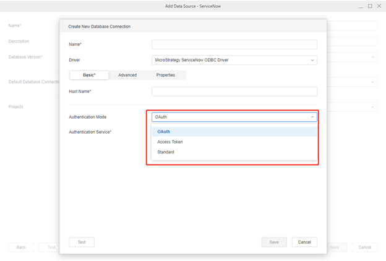This screenshot has width=386, height=261.
Task: Open the Driver dropdown
Action: [x=234, y=60]
